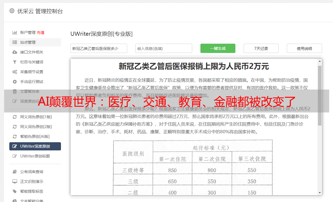Click the 使用说明 button
333x202 pixels.
click(304, 48)
